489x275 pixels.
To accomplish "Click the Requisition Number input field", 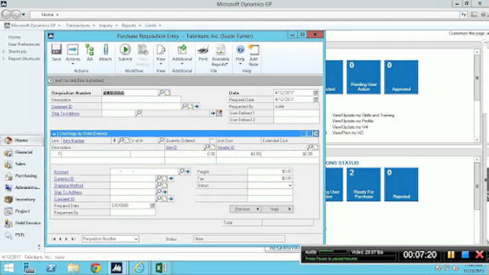I will pyautogui.click(x=130, y=92).
